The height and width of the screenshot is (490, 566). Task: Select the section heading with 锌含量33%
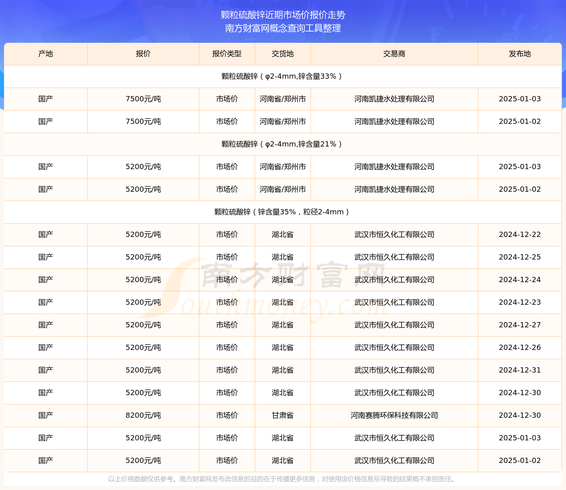[x=283, y=76]
